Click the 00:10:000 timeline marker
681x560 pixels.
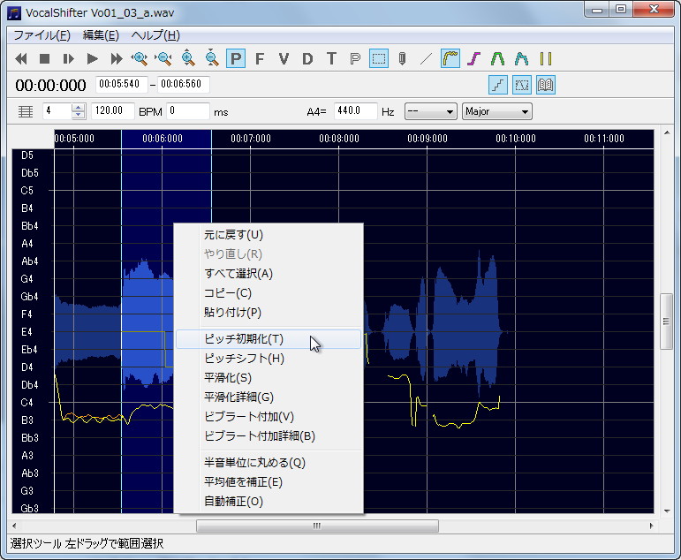[516, 139]
